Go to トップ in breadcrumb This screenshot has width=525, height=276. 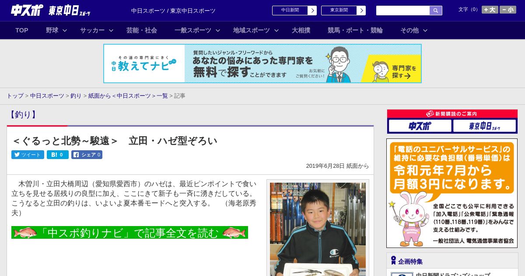point(15,96)
